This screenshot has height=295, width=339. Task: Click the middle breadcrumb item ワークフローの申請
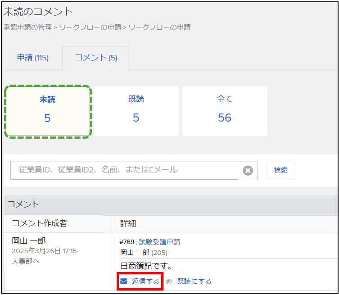pyautogui.click(x=90, y=27)
